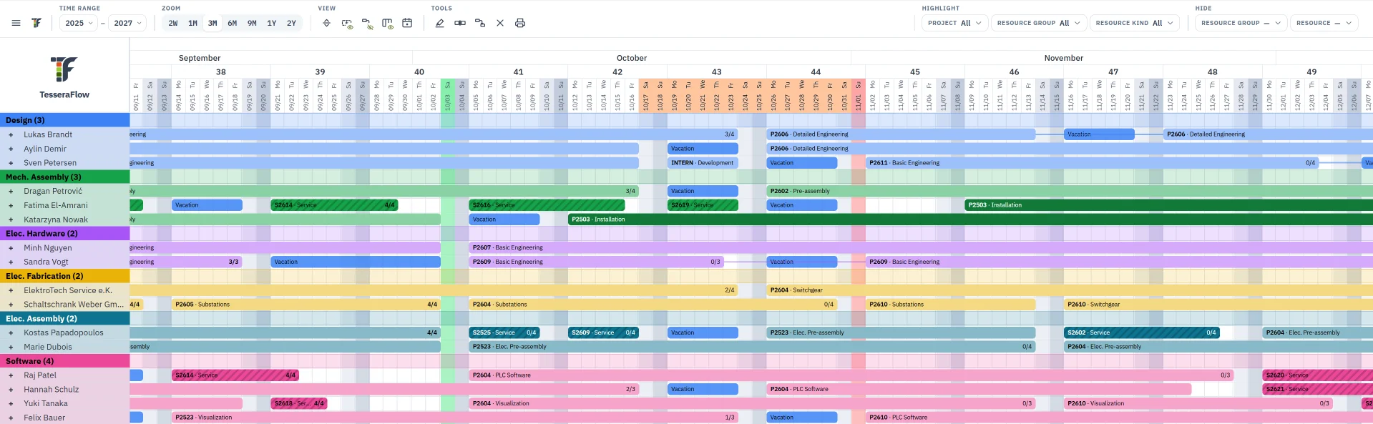Set zoom to 9M
This screenshot has width=1373, height=424.
252,23
